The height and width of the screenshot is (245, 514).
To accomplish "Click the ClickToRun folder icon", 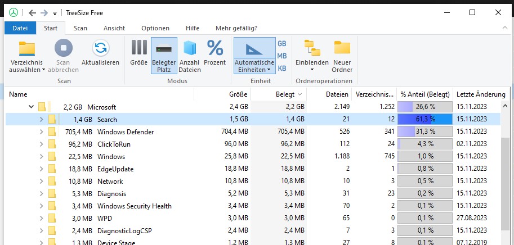I will pyautogui.click(x=52, y=144).
